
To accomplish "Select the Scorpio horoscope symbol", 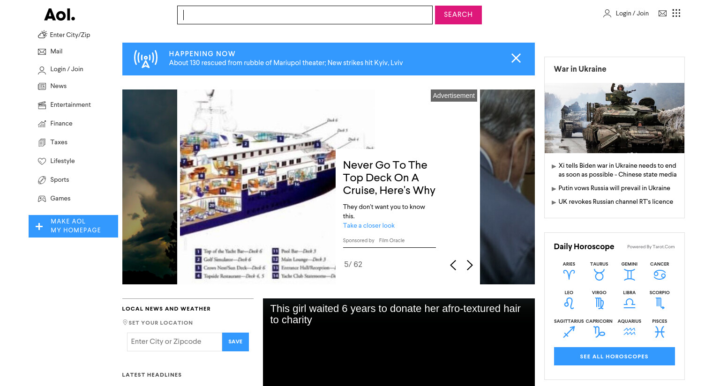I will [x=660, y=304].
